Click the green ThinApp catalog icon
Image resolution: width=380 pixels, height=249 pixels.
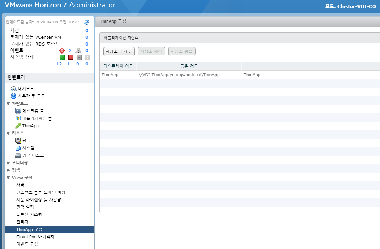(x=18, y=126)
